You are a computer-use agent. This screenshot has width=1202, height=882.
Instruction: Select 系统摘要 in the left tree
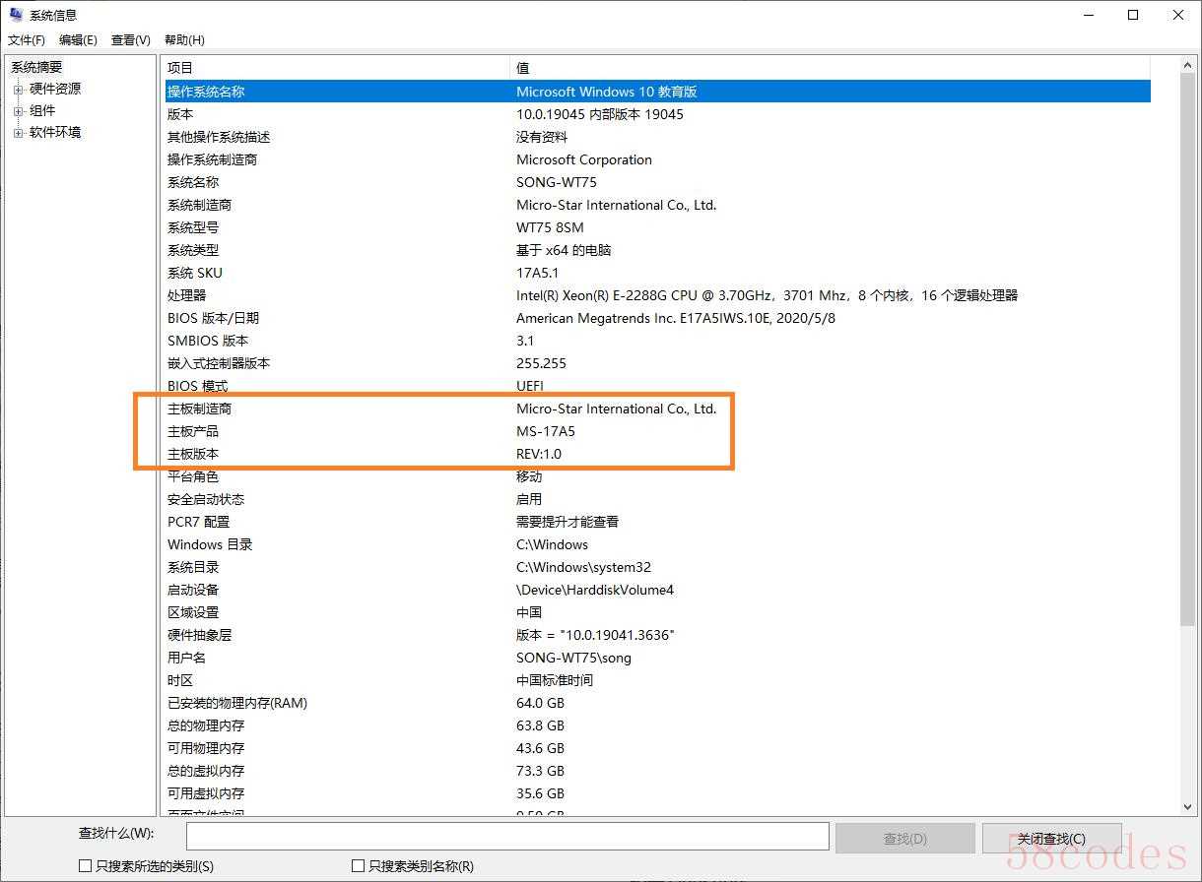tap(36, 67)
